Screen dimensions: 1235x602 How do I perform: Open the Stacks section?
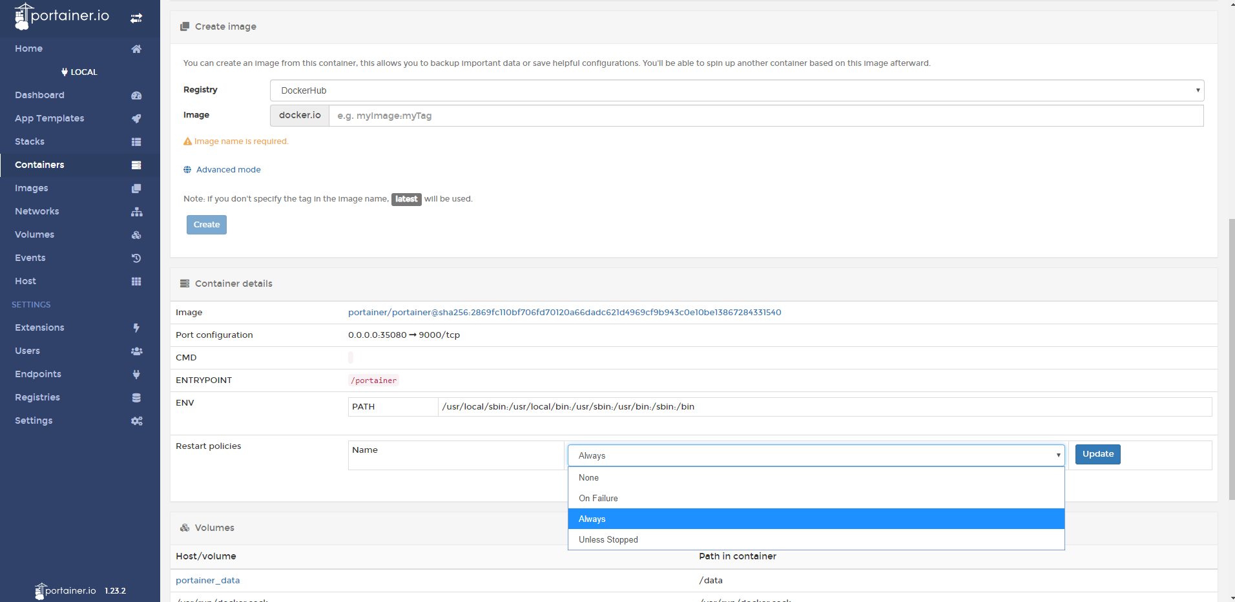click(30, 141)
